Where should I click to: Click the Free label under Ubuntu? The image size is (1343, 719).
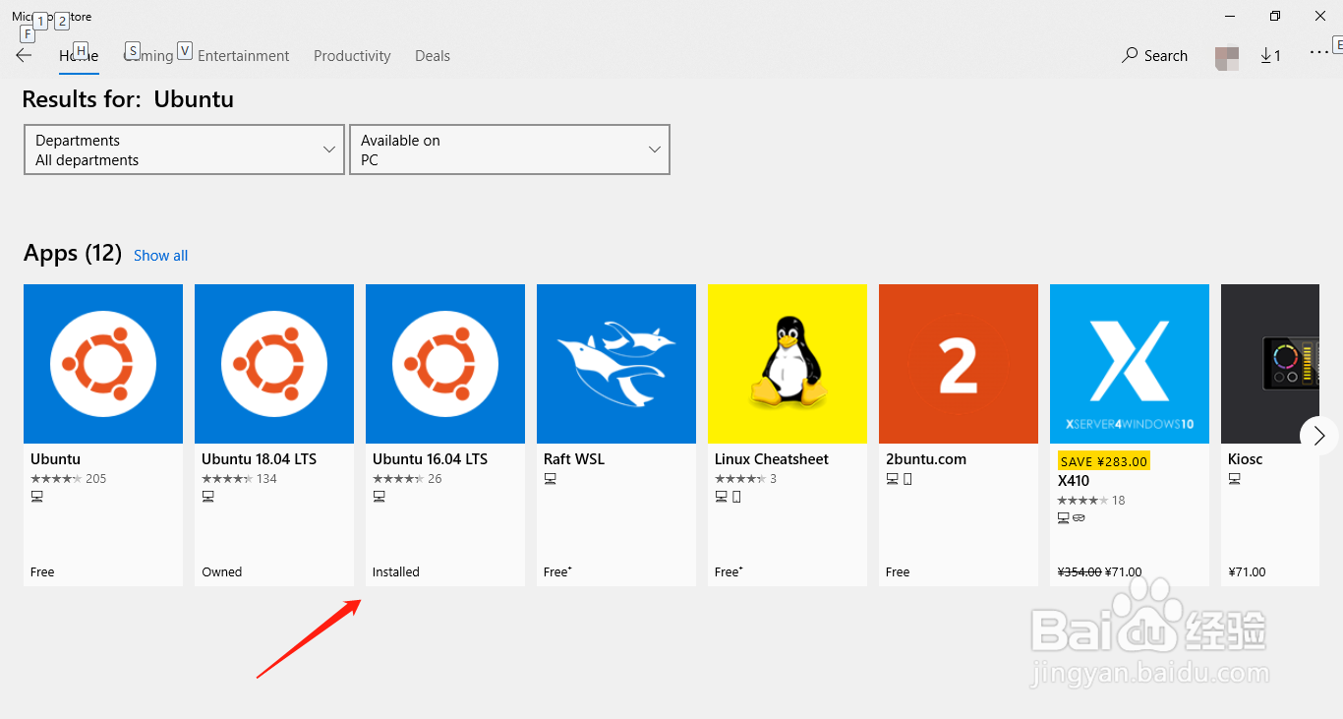42,571
